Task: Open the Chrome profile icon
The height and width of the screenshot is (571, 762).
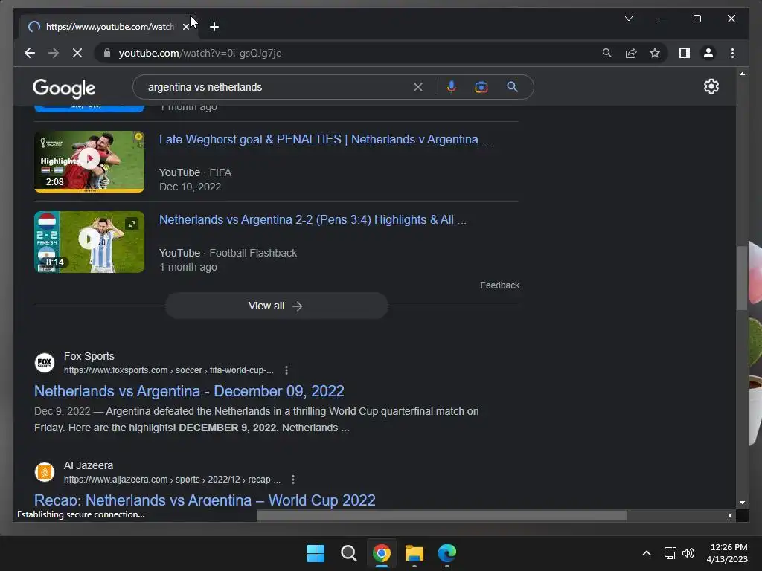Action: [708, 53]
